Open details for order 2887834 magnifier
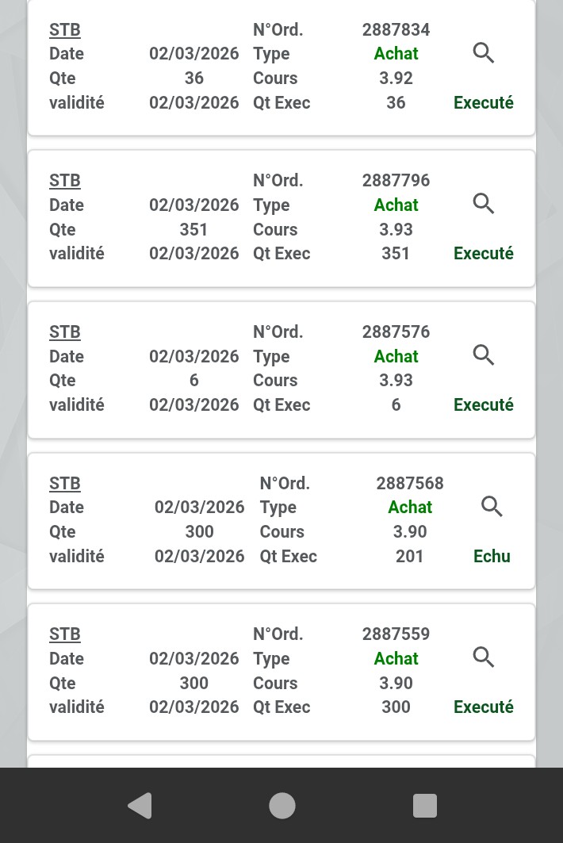The image size is (563, 843). [x=484, y=53]
